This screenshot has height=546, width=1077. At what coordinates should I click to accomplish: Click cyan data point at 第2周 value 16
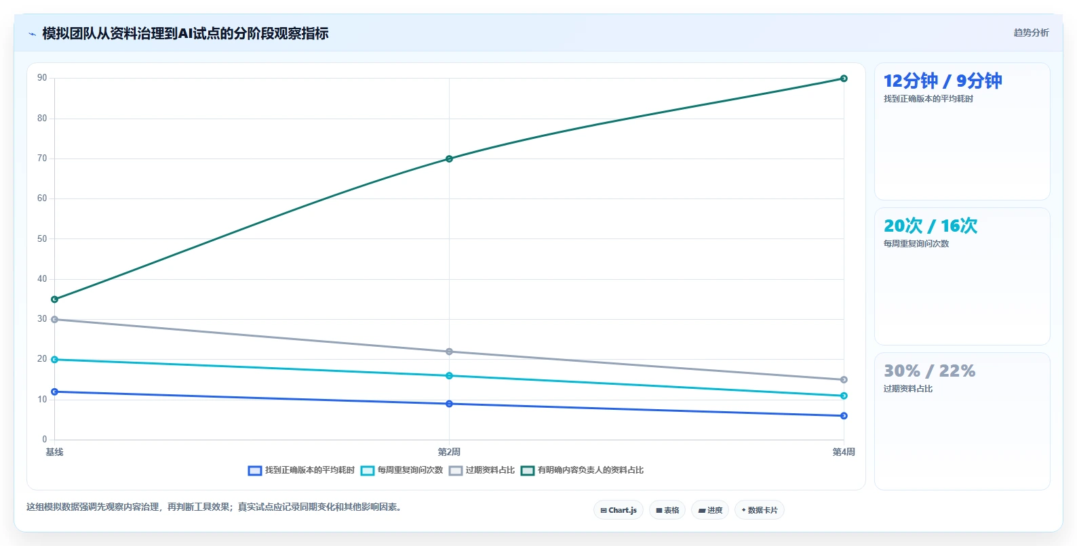(x=449, y=376)
